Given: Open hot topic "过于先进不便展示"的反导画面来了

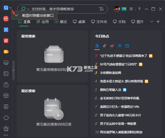Looking at the screenshot, I should (124, 56).
